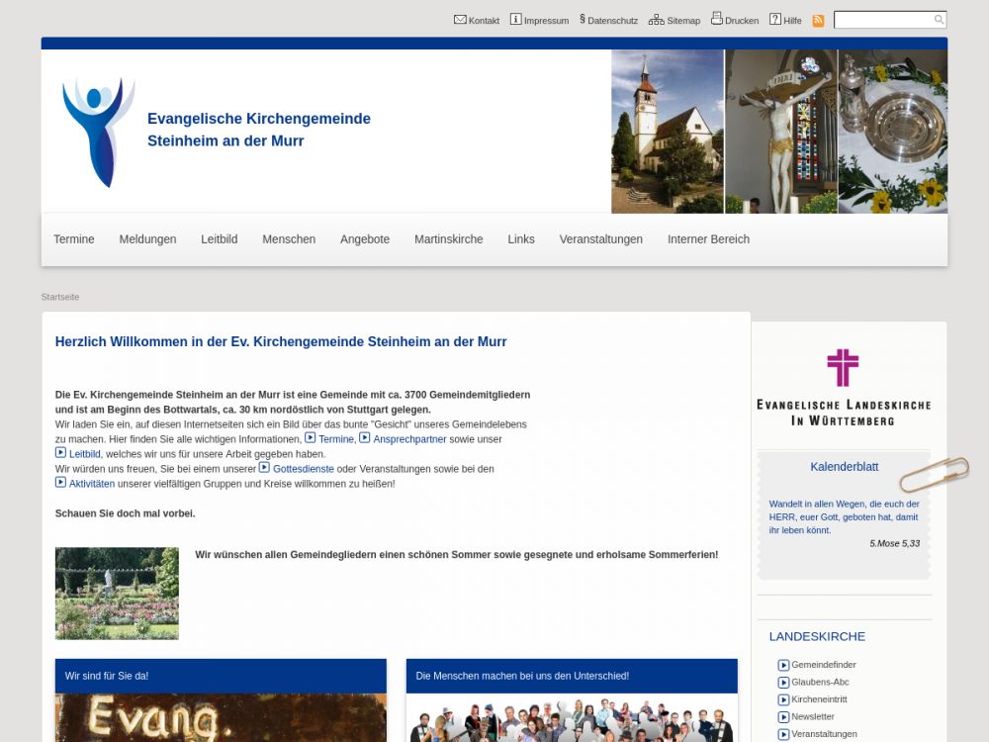The width and height of the screenshot is (989, 742).
Task: Open Hilfe using the question-mark icon
Action: pos(775,20)
